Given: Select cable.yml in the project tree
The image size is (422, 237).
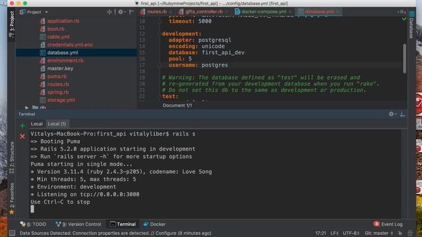Looking at the screenshot, I should click(58, 37).
